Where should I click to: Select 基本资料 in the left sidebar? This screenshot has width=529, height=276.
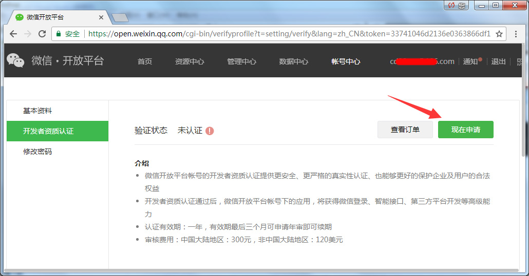37,111
